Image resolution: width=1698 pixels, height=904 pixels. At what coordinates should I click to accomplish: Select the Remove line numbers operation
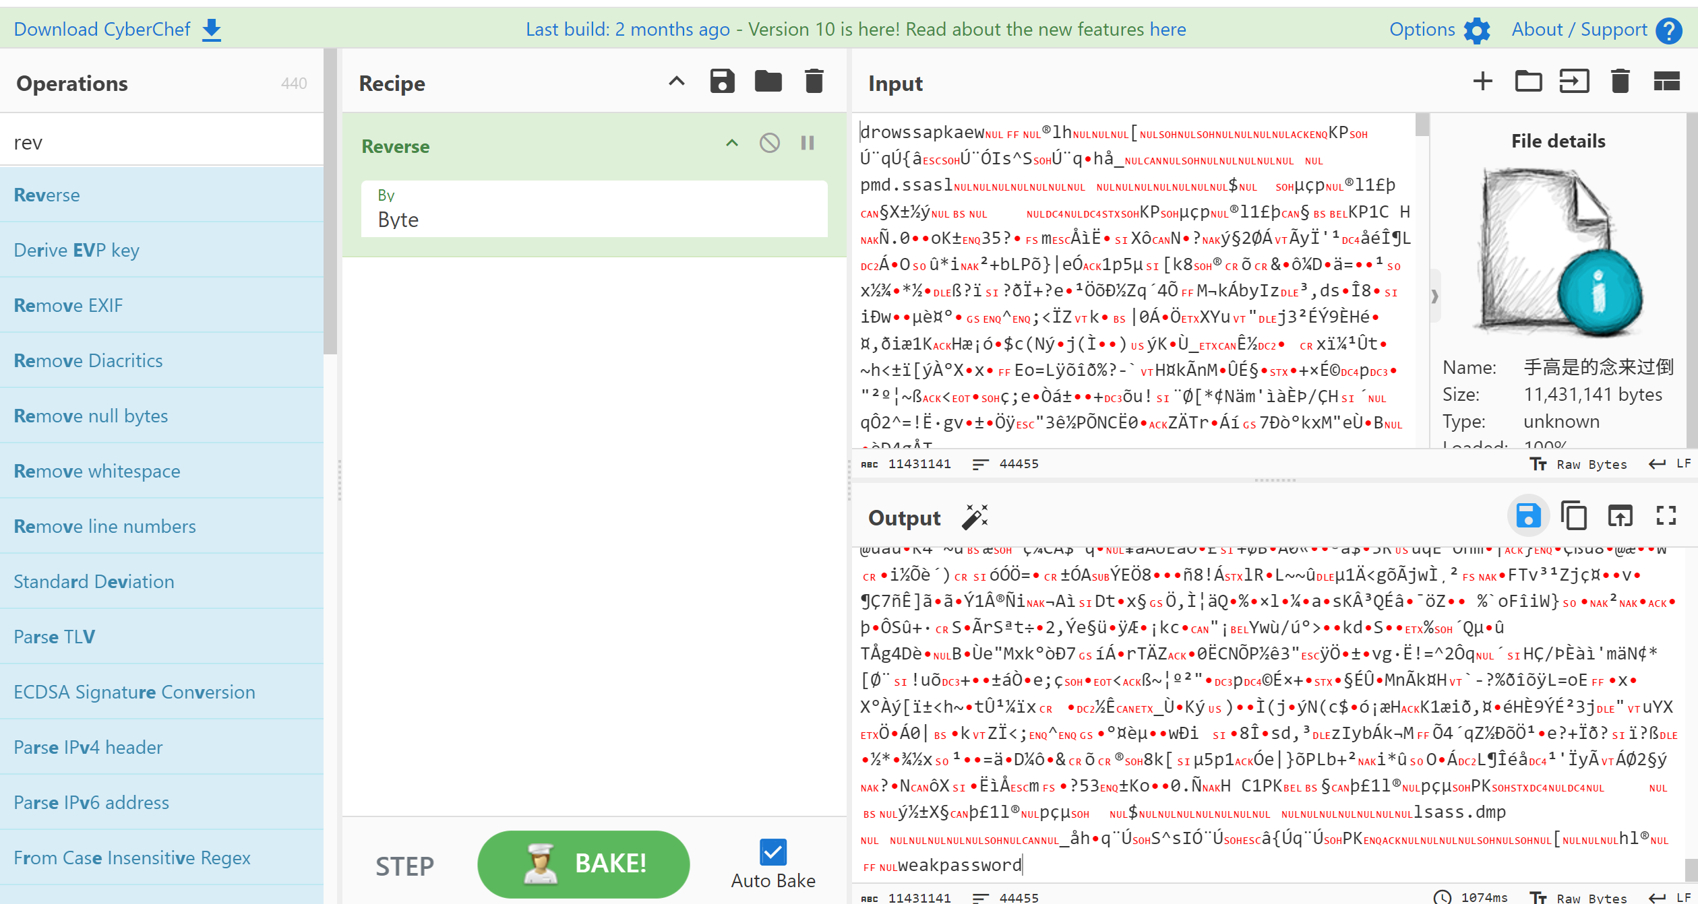(162, 526)
